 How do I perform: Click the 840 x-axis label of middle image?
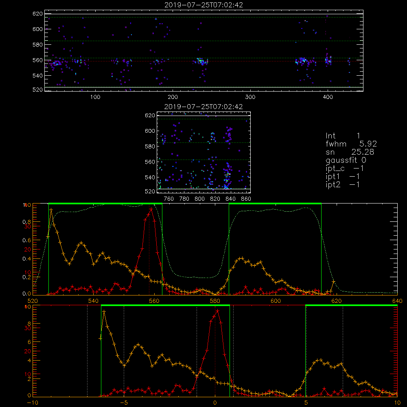[230, 199]
